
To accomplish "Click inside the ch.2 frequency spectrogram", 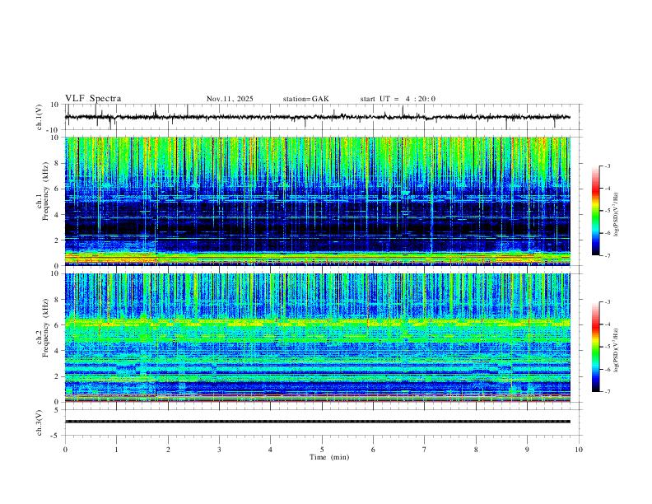I will 318,338.
